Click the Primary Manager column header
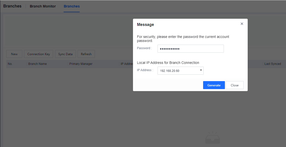Screen dimensions: 286x147 (81, 64)
